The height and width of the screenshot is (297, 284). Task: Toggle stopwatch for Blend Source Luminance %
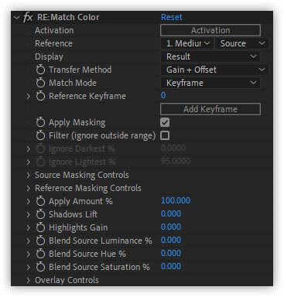[40, 241]
